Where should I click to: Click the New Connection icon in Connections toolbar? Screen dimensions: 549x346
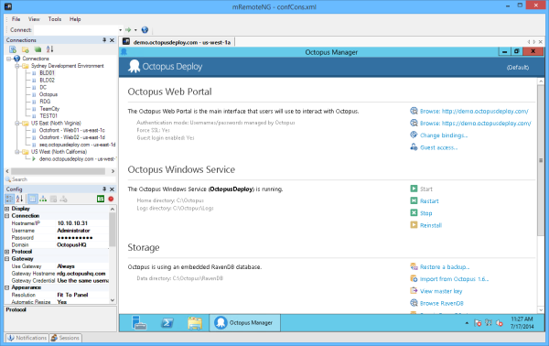(x=13, y=49)
